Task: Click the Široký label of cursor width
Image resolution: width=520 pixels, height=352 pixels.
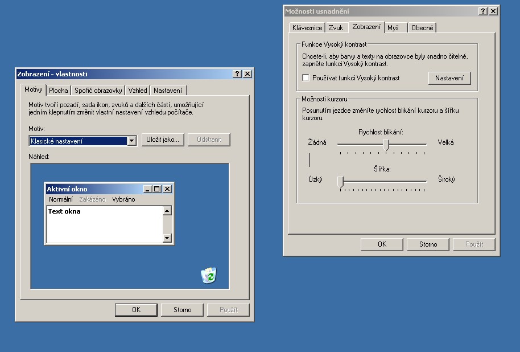Action: pyautogui.click(x=447, y=179)
